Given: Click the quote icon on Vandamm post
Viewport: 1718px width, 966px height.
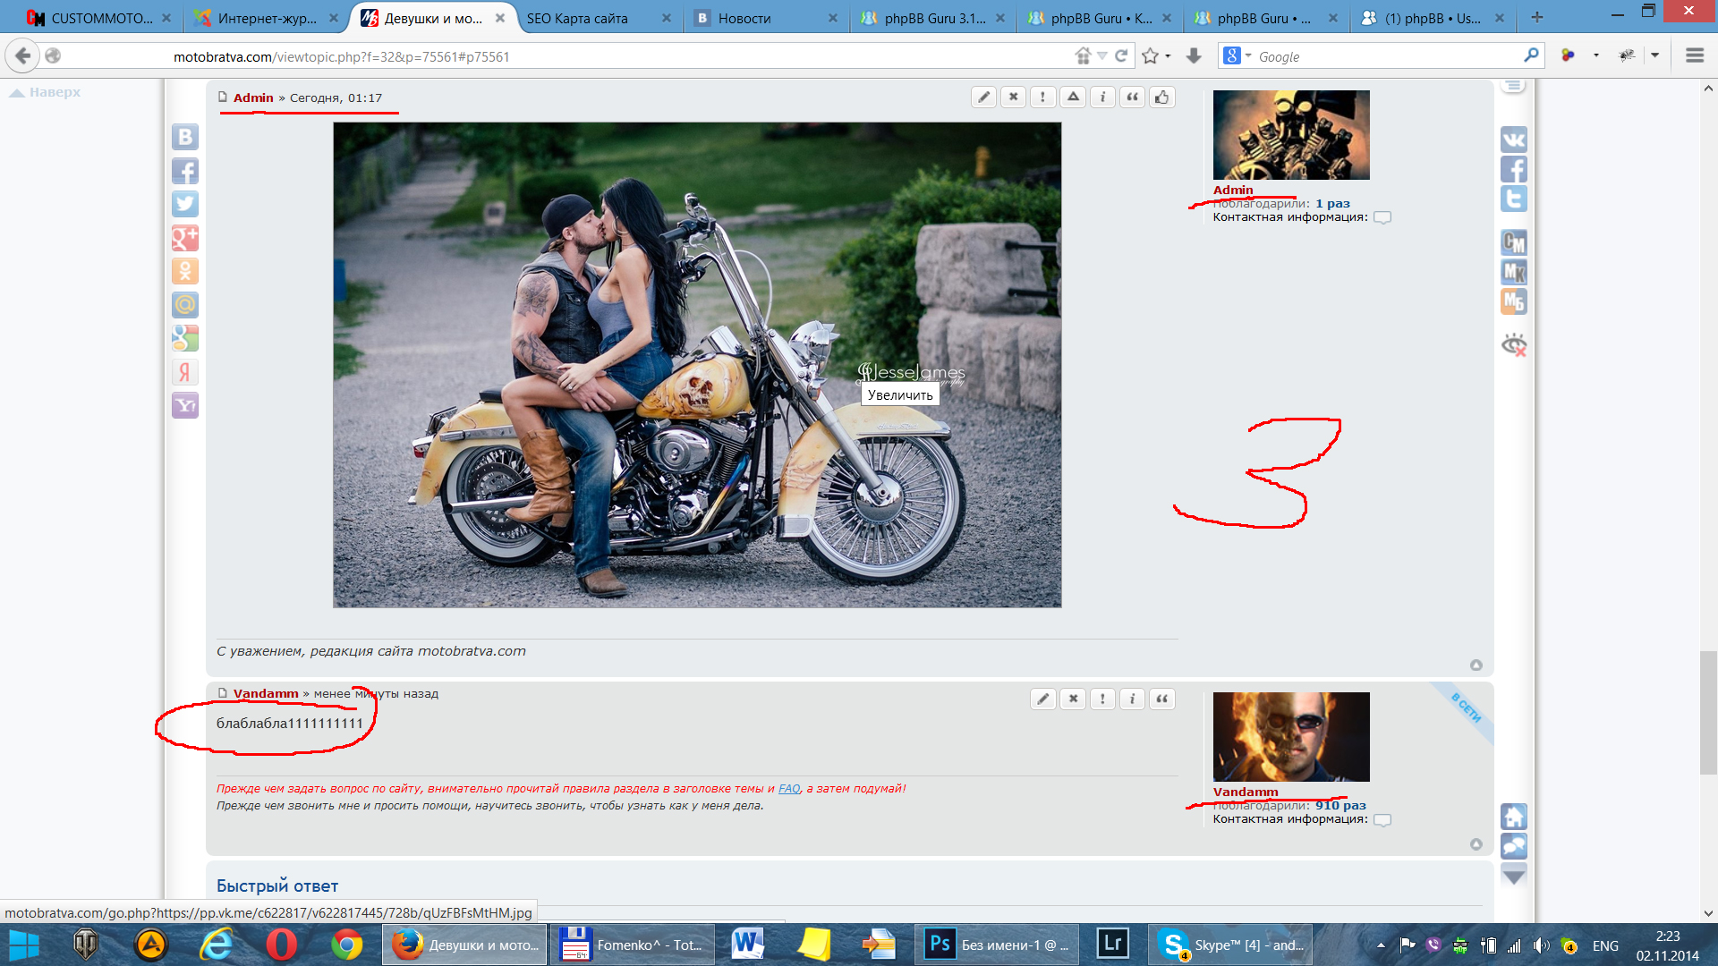Looking at the screenshot, I should click(x=1161, y=699).
